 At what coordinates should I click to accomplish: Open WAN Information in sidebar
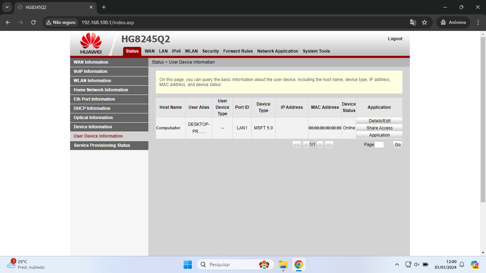(x=109, y=62)
